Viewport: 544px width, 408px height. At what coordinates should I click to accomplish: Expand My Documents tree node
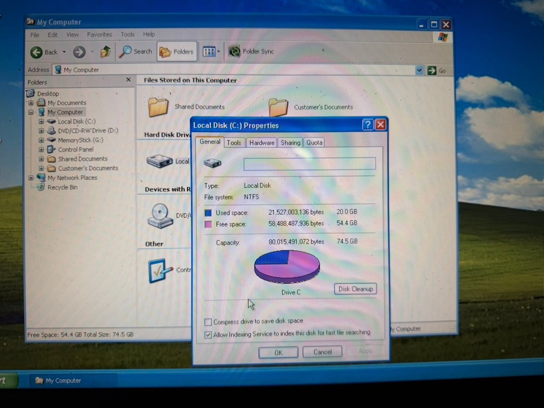(31, 103)
